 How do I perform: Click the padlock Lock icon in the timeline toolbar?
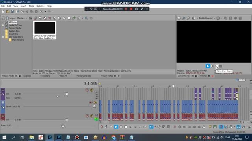204,127
